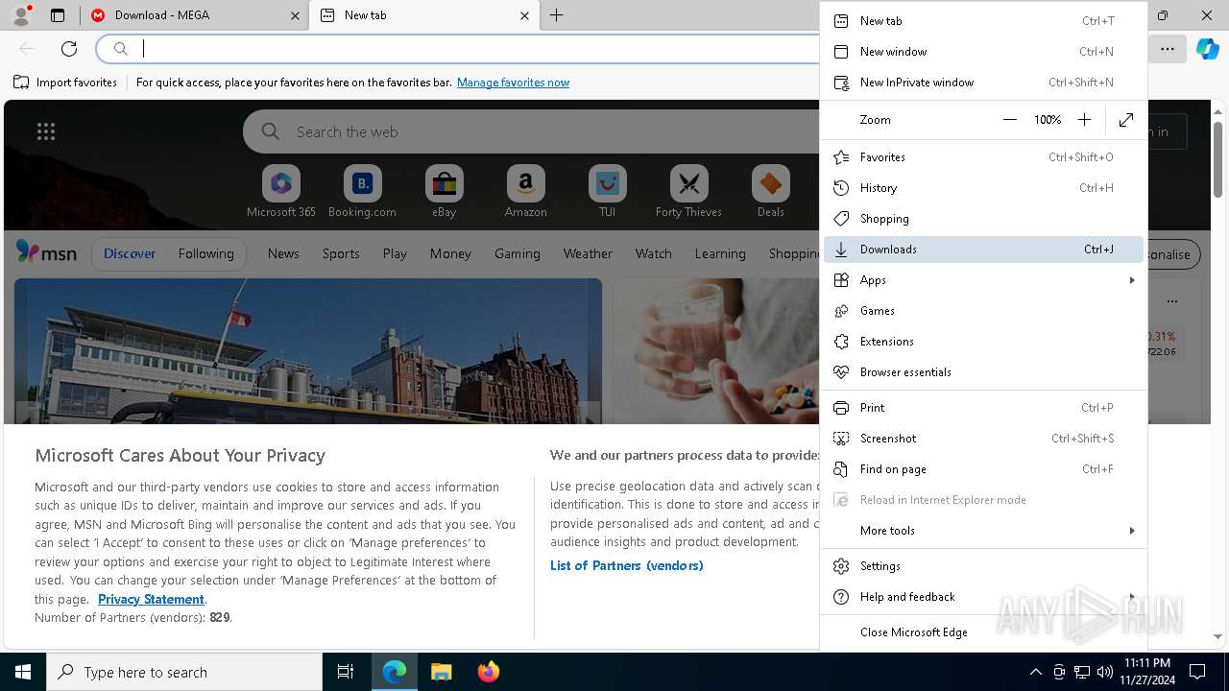
Task: Open Settings from the menu
Action: (983, 566)
